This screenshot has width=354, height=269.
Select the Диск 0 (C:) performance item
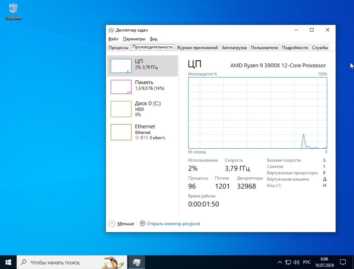pyautogui.click(x=143, y=109)
